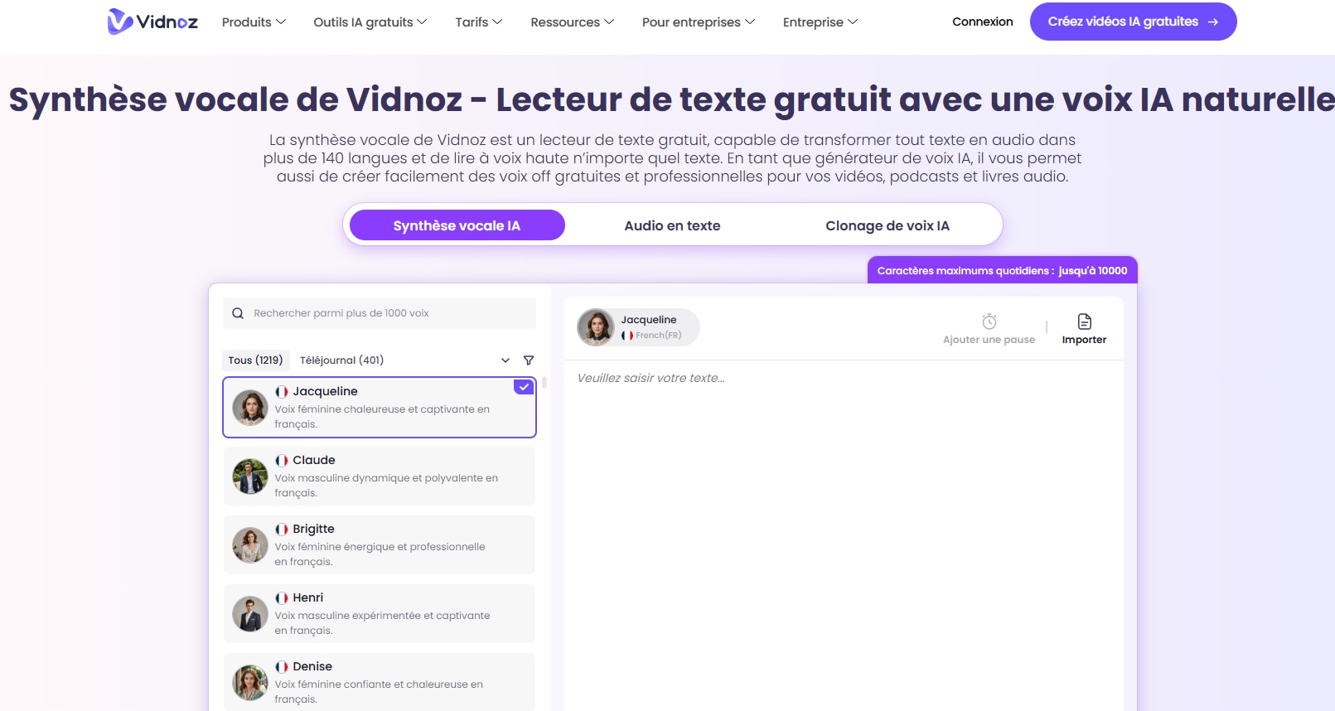The width and height of the screenshot is (1335, 711).
Task: Click the flag beside French(FR) in selected voice chip
Action: point(627,336)
